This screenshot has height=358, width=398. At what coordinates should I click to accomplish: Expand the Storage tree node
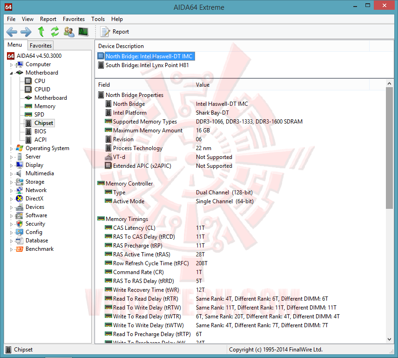point(11,182)
